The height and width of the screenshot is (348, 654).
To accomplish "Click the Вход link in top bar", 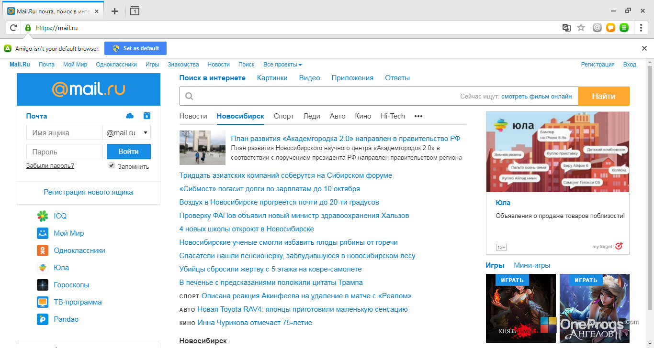I will pos(630,65).
